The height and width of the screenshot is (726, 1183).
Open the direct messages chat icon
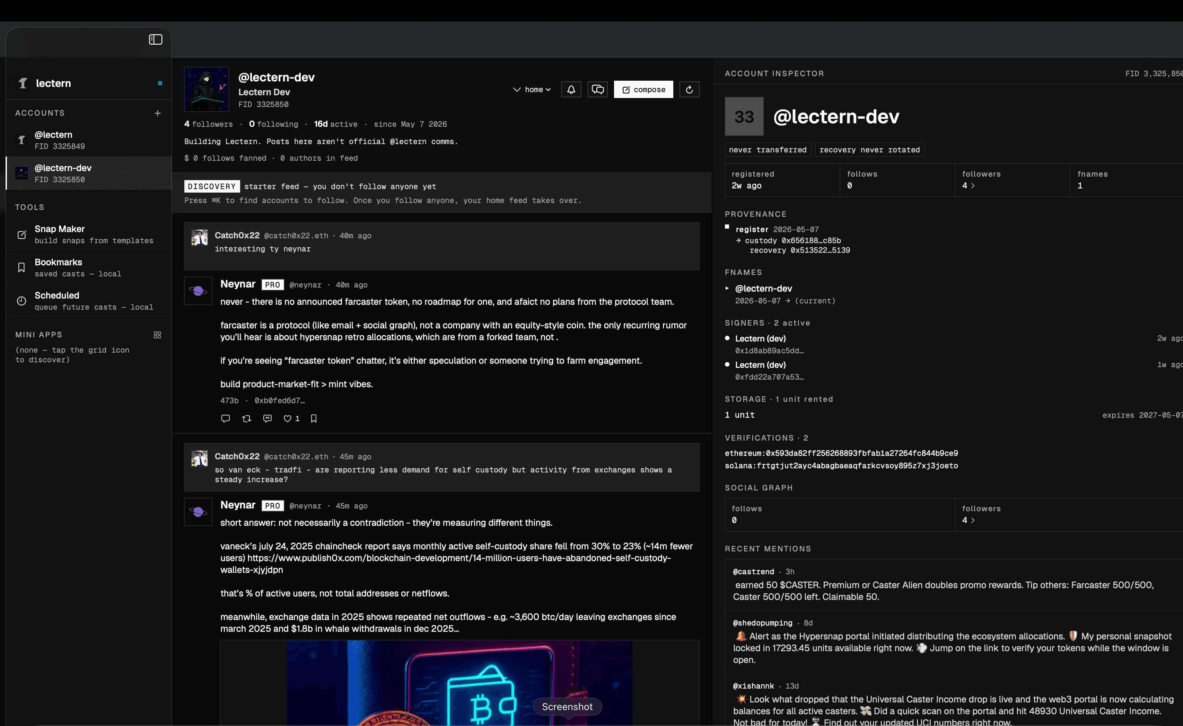point(597,89)
